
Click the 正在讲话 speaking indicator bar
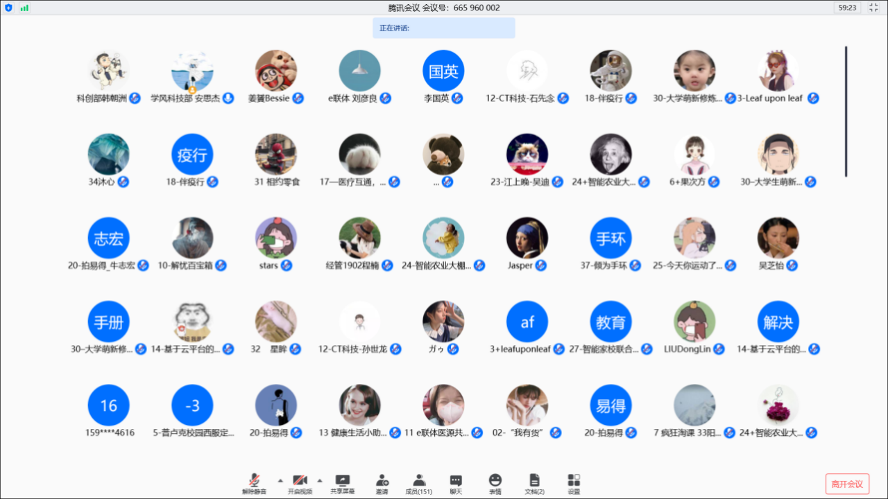pyautogui.click(x=444, y=28)
